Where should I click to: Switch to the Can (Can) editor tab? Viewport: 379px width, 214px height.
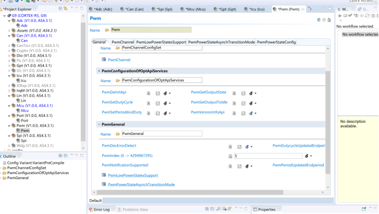coord(132,9)
